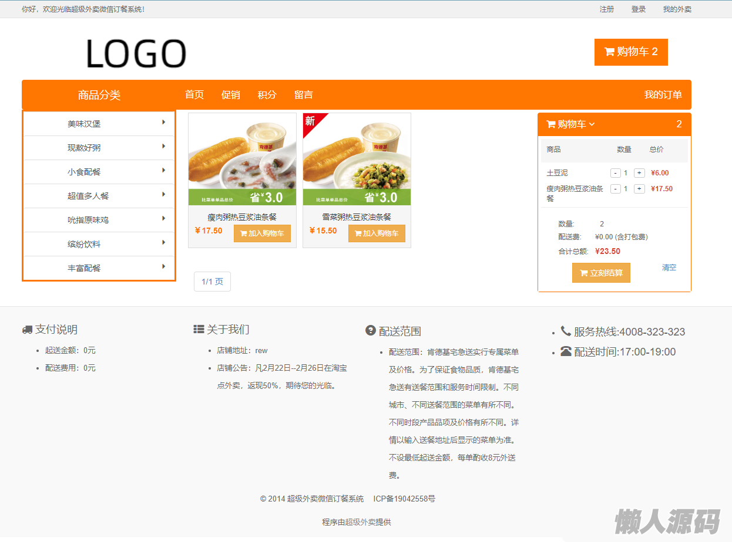The width and height of the screenshot is (732, 542).
Task: Increase 土豆泥 quantity with plus button
Action: [640, 173]
